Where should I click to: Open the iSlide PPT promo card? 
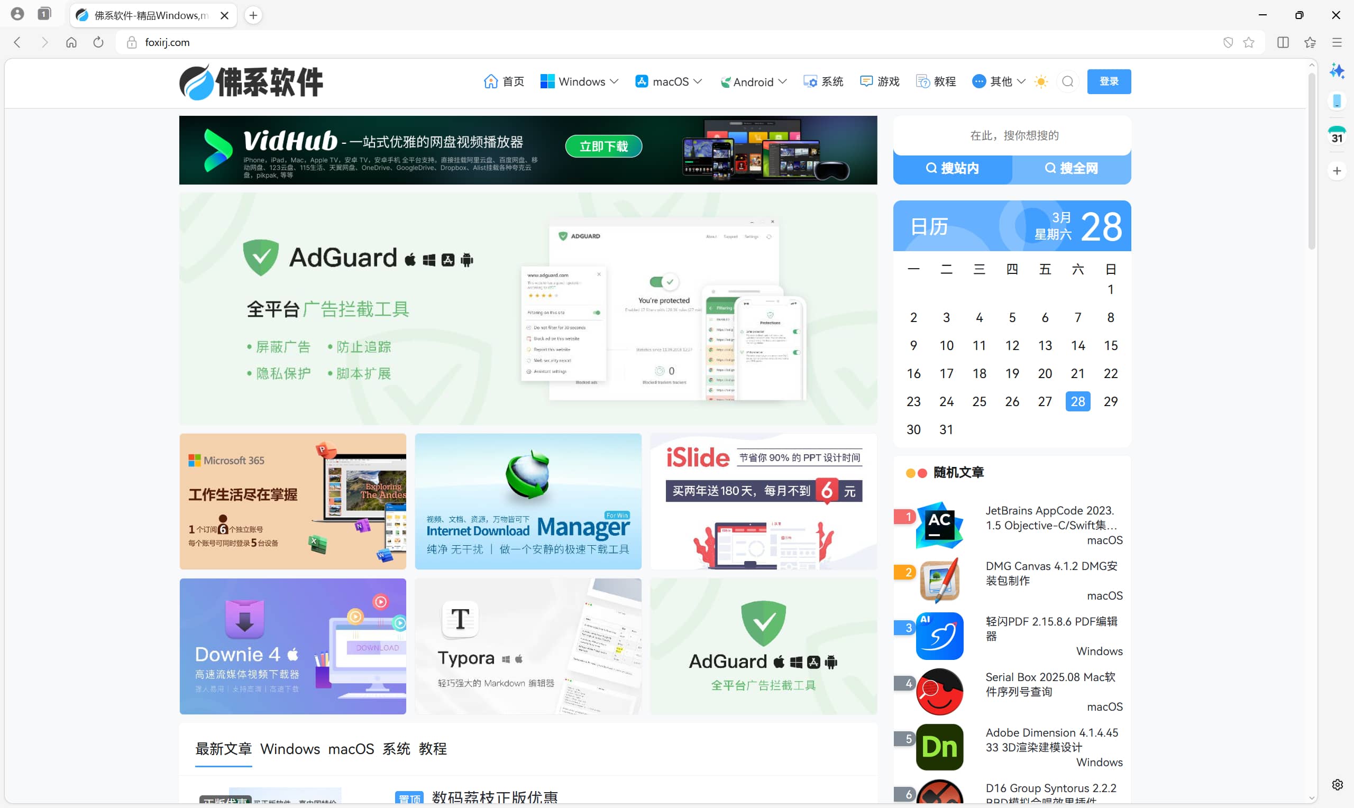[x=764, y=501]
